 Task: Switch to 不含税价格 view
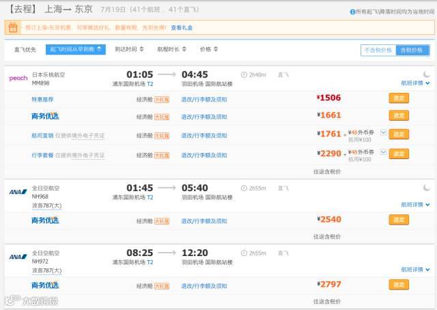click(378, 50)
